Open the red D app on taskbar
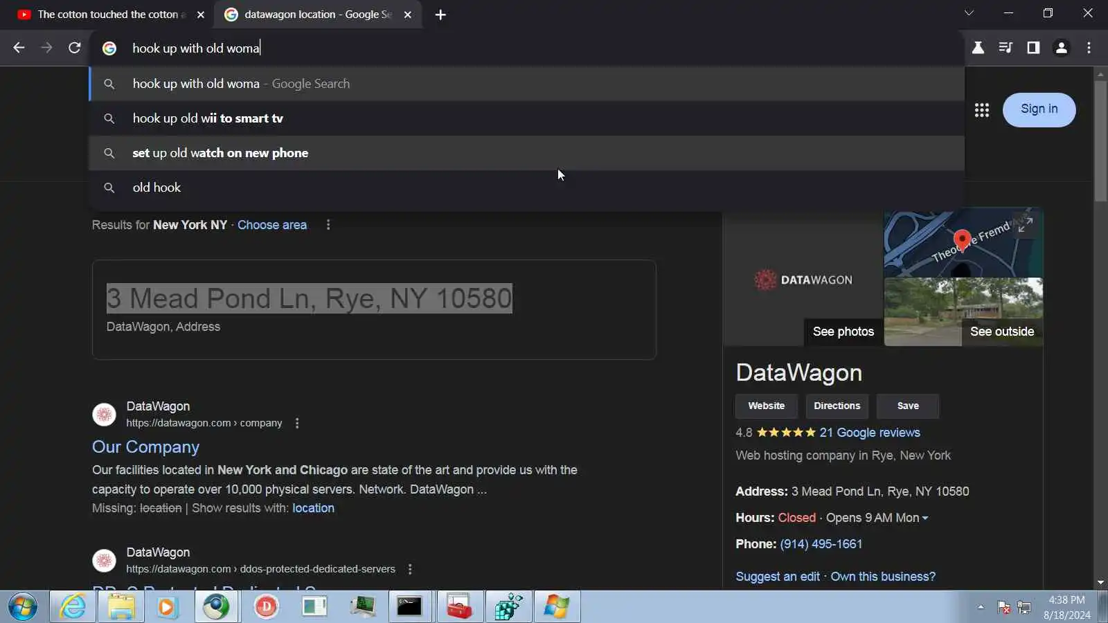The height and width of the screenshot is (623, 1108). pyautogui.click(x=267, y=607)
